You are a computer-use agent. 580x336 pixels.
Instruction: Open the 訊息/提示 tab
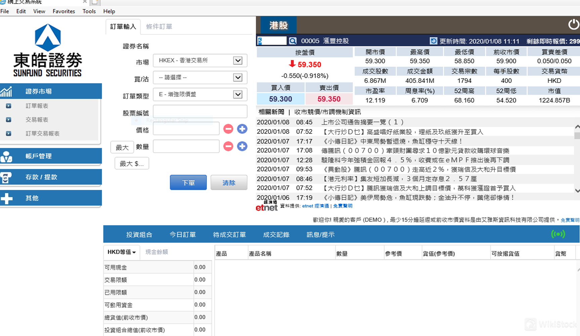[320, 235]
